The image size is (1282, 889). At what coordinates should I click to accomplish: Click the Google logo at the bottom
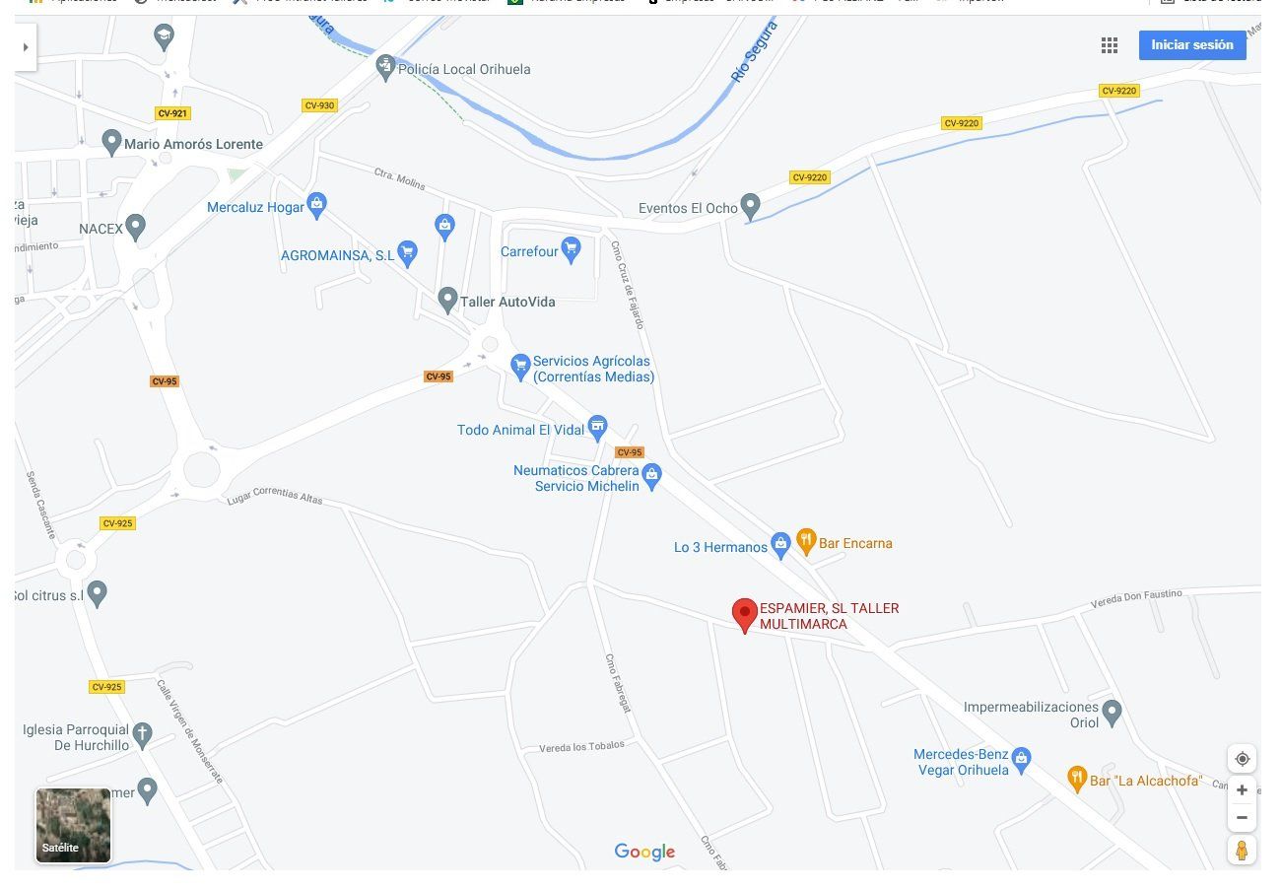coord(644,853)
